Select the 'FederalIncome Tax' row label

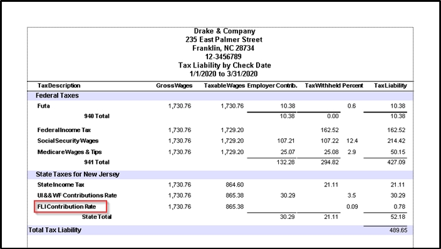[64, 130]
